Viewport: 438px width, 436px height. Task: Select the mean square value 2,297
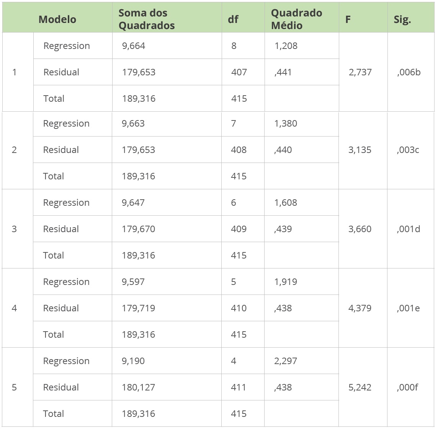(x=286, y=361)
